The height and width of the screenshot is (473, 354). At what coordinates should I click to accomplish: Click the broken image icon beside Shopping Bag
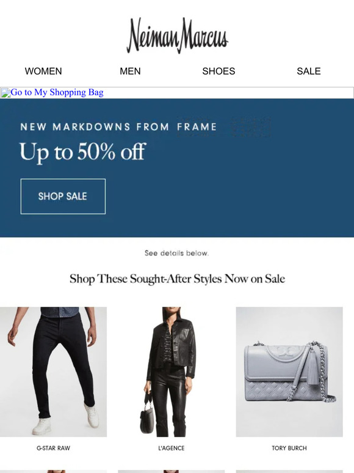tap(5, 93)
